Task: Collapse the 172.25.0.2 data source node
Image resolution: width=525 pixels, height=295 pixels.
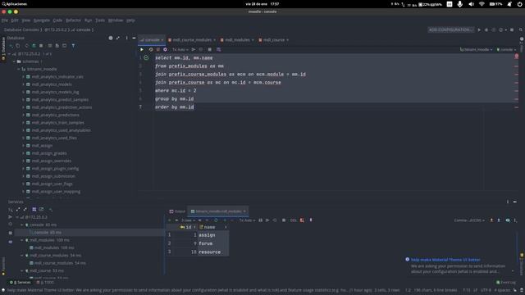Action: point(9,54)
